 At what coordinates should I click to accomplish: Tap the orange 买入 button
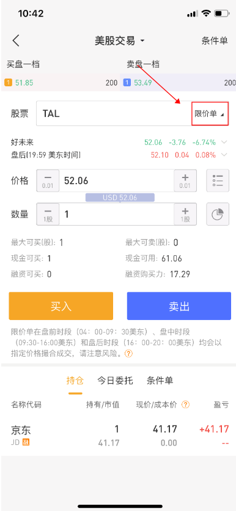coord(61,306)
